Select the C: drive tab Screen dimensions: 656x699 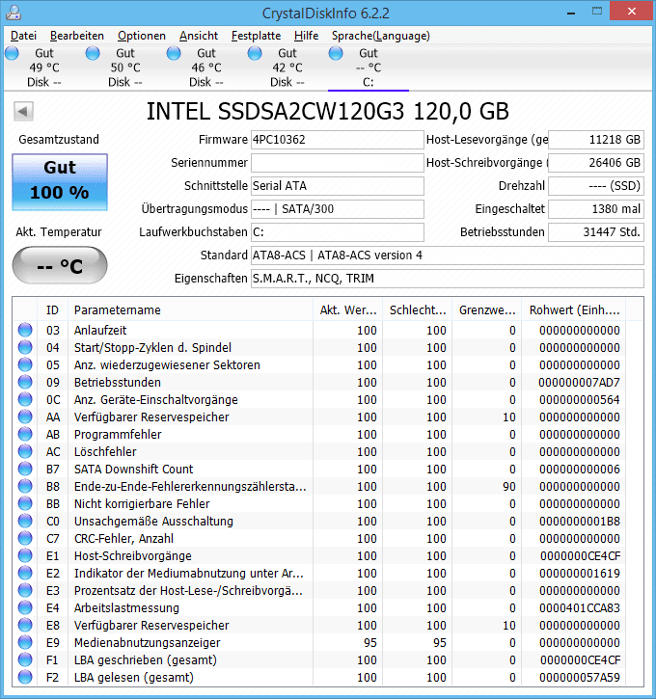pyautogui.click(x=369, y=67)
